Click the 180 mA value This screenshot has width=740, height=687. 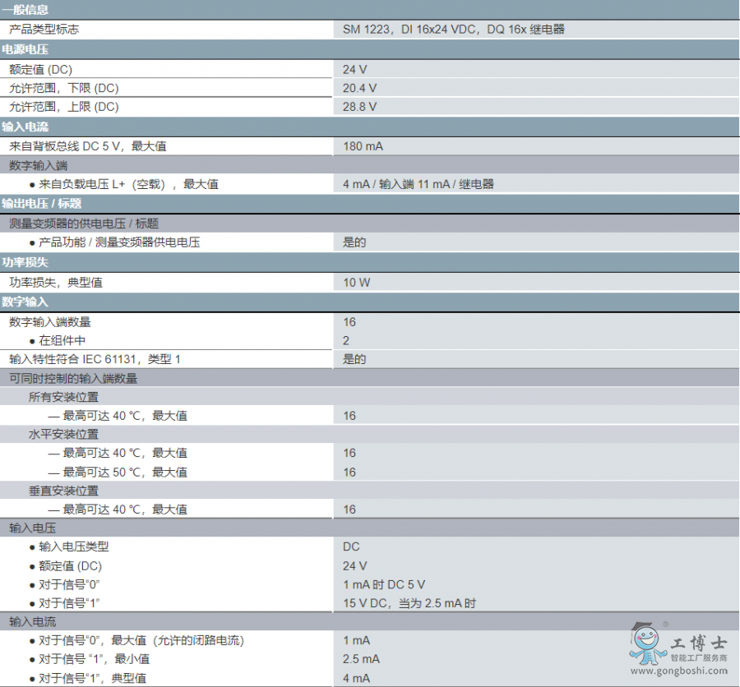[x=363, y=146]
